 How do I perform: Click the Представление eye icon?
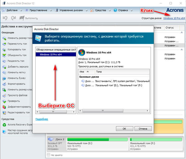pos(27,10)
